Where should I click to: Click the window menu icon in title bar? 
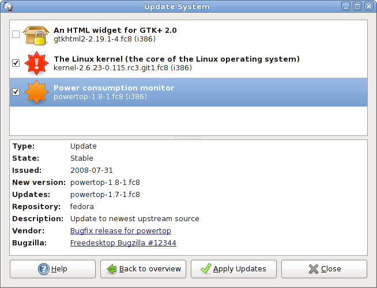(x=6, y=6)
